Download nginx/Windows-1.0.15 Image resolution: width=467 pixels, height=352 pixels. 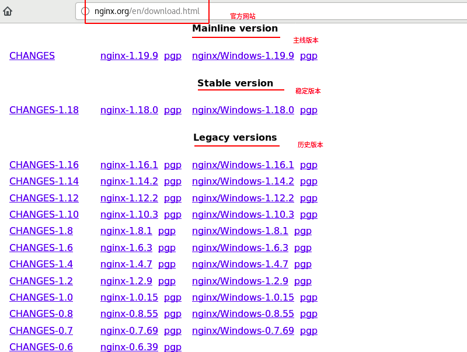click(243, 297)
